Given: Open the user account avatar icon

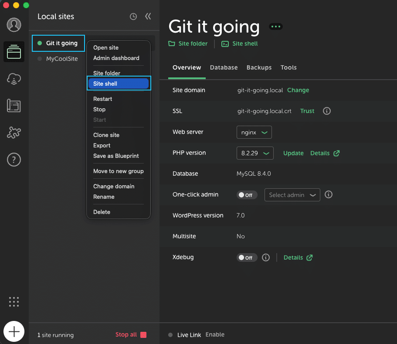Looking at the screenshot, I should click(x=14, y=25).
